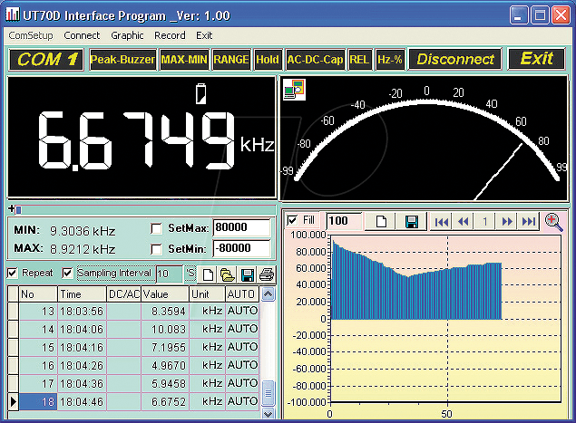Advance to the next chart page

click(507, 221)
